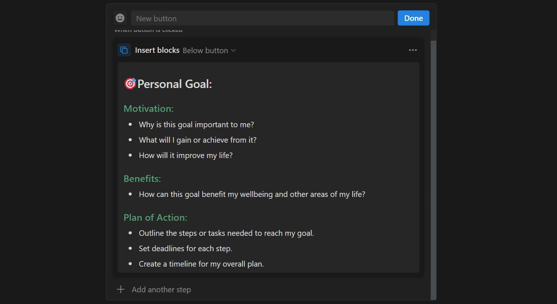Click "Why is this goal important" bullet

[196, 125]
